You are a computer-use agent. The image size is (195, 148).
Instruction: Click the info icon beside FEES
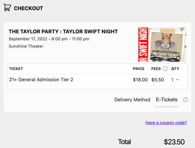pyautogui.click(x=165, y=69)
